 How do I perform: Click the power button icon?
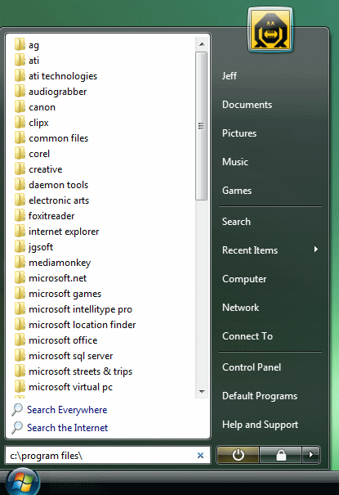(x=238, y=455)
